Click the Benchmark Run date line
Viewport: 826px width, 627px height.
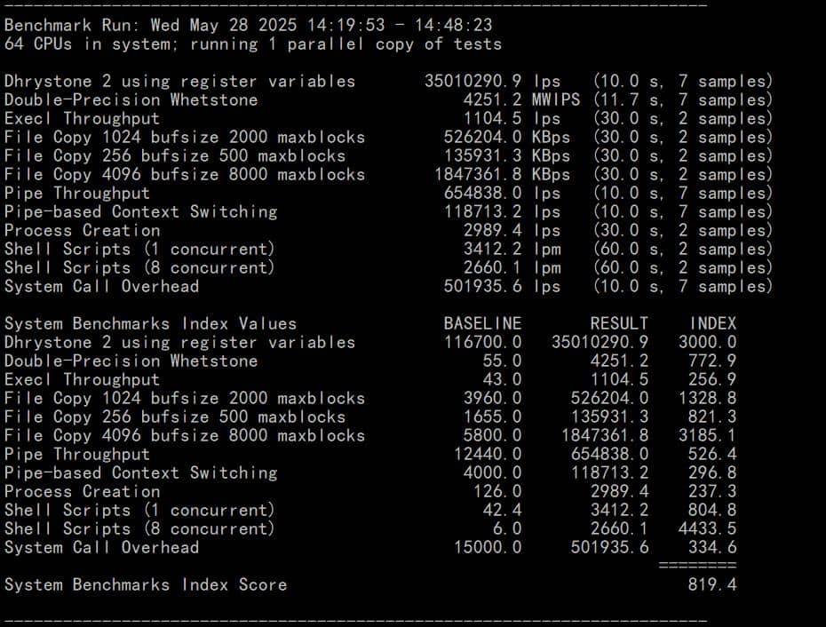tap(248, 25)
